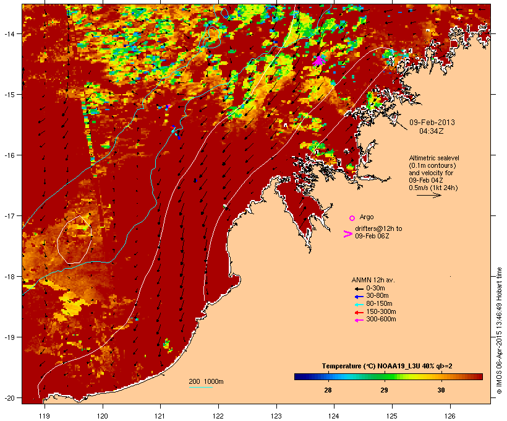The image size is (507, 421).
Task: Click the ANMN mooring arrows cluster near 15.6S
Action: click(176, 132)
